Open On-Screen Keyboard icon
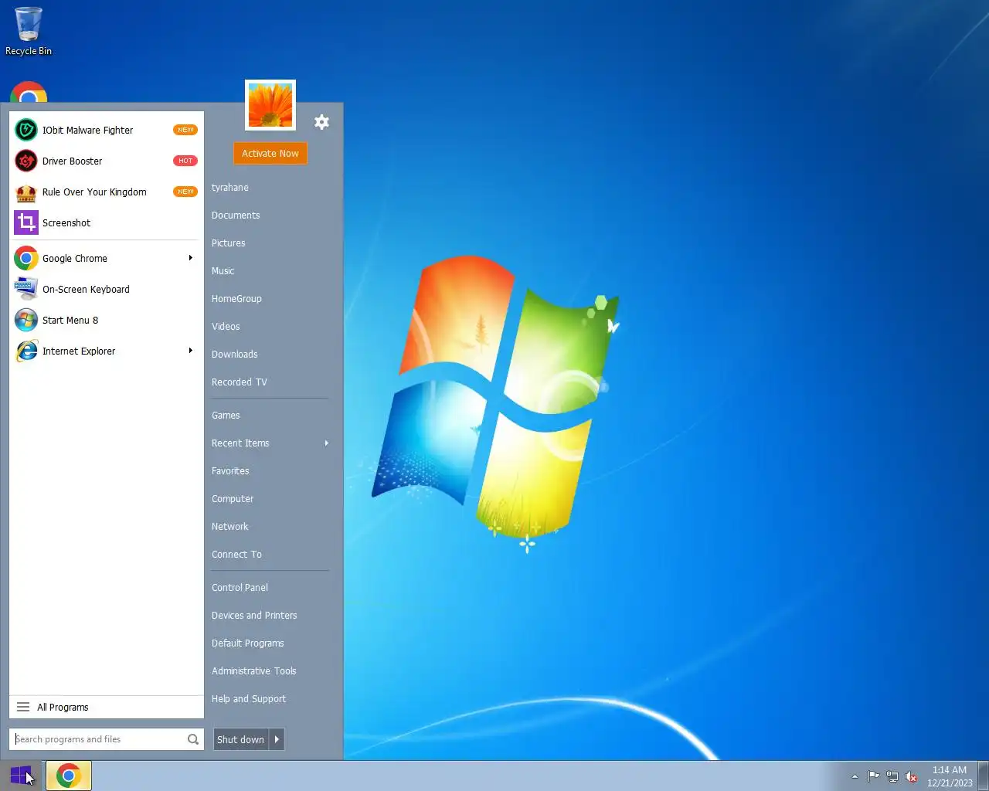The width and height of the screenshot is (989, 791). point(26,289)
